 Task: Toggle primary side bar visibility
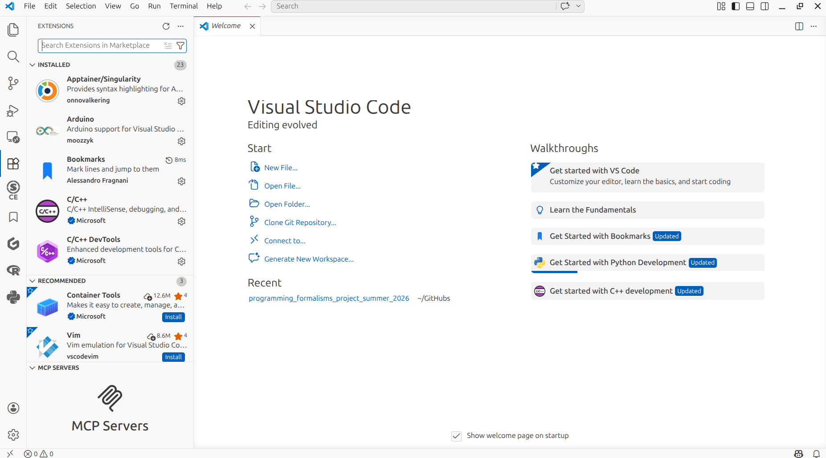736,6
